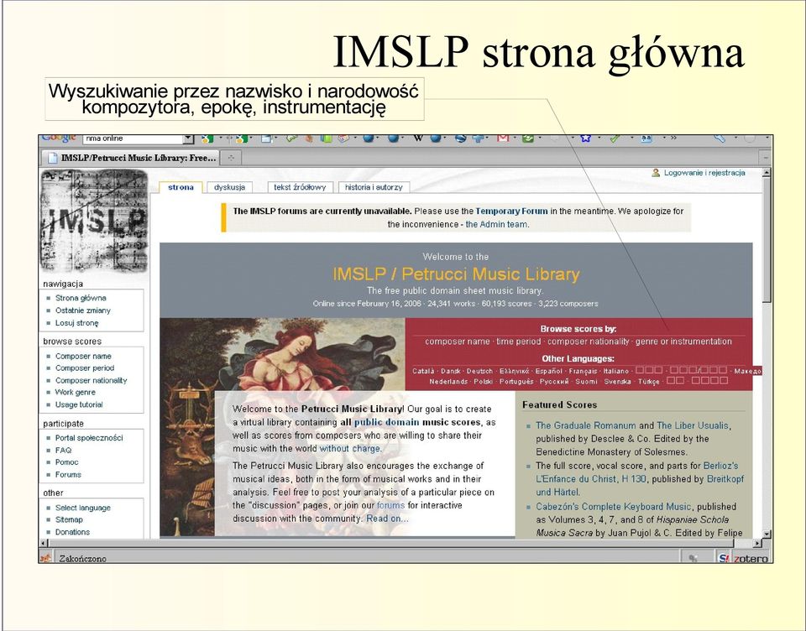Open the forums link in welcome paragraph
806x631 pixels.
click(390, 505)
